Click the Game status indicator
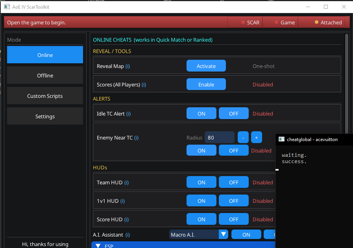Image resolution: width=353 pixels, height=248 pixels. [x=280, y=22]
